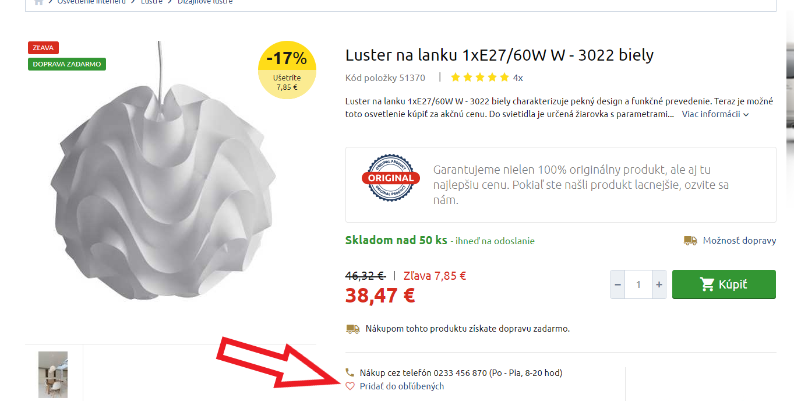Click the shopping cart icon on Kúpiť
Screen dimensions: 794x401
(707, 284)
